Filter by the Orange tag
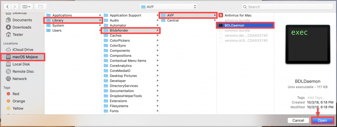 19,101
